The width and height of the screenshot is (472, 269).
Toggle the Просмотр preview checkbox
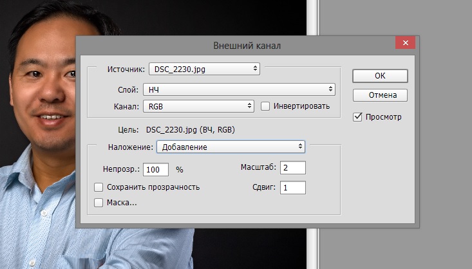(358, 117)
